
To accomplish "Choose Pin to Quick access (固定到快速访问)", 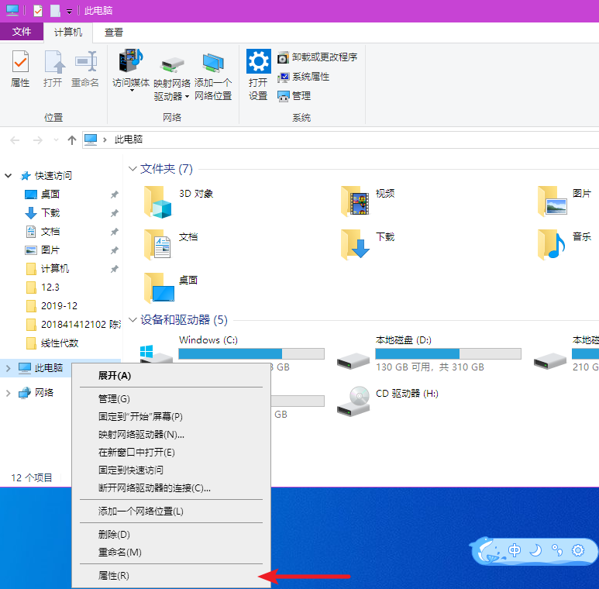I will (x=171, y=470).
